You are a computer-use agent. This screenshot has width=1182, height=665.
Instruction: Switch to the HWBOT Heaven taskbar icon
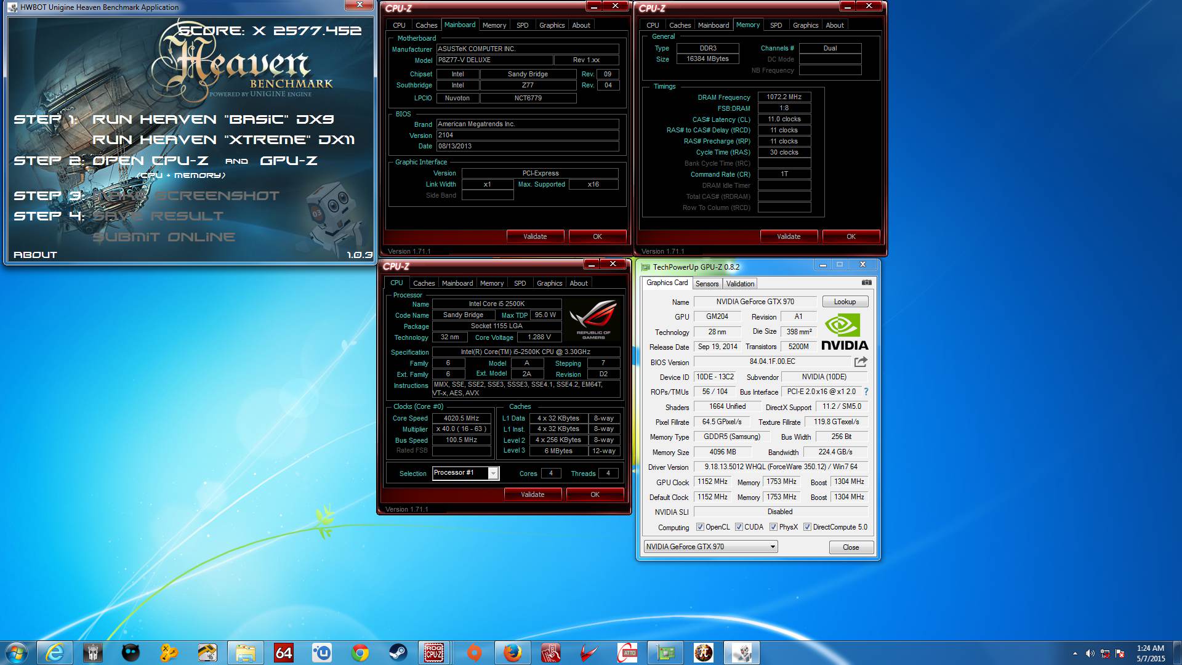click(742, 652)
